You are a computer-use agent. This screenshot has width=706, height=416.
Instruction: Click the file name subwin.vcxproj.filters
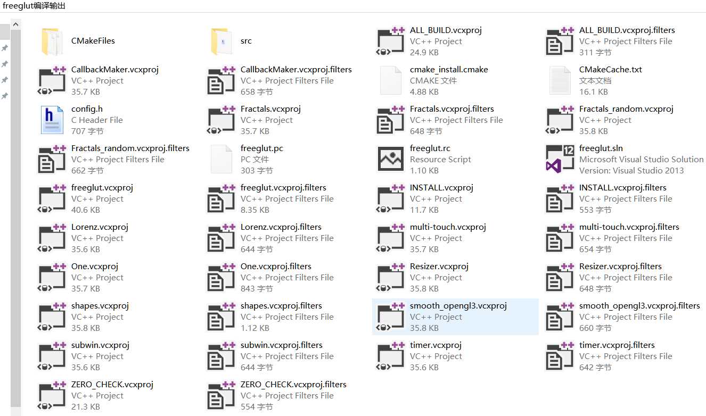point(282,345)
